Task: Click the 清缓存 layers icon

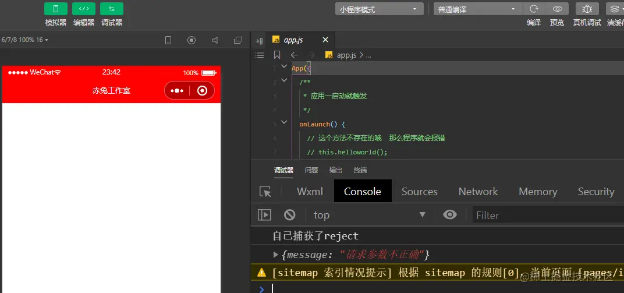Action: 615,9
